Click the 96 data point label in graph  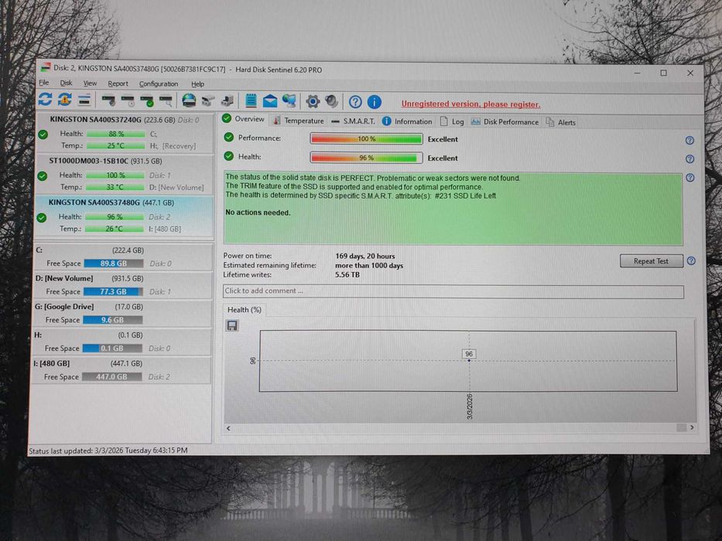tap(469, 354)
